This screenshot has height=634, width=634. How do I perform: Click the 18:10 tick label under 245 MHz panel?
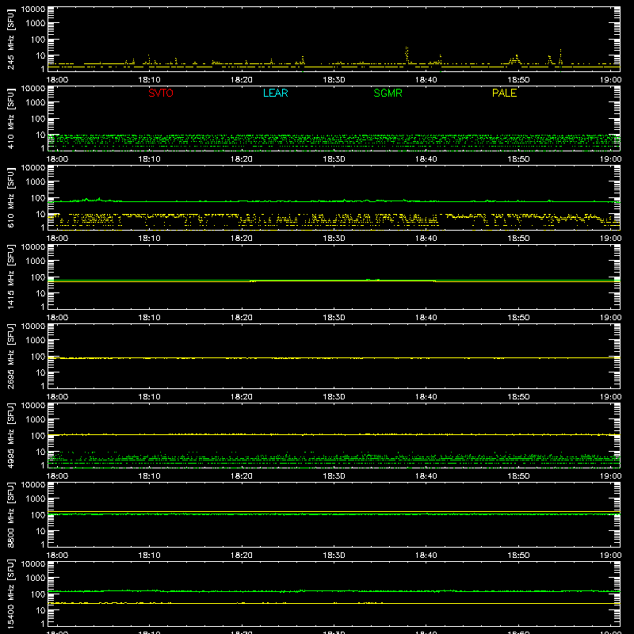click(x=149, y=80)
